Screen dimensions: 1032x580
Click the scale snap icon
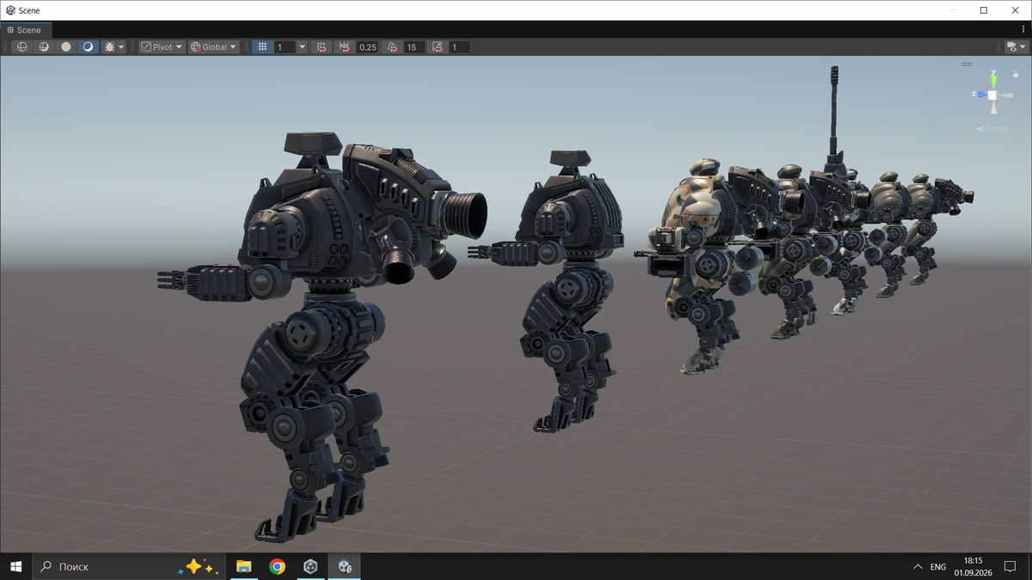[x=438, y=47]
